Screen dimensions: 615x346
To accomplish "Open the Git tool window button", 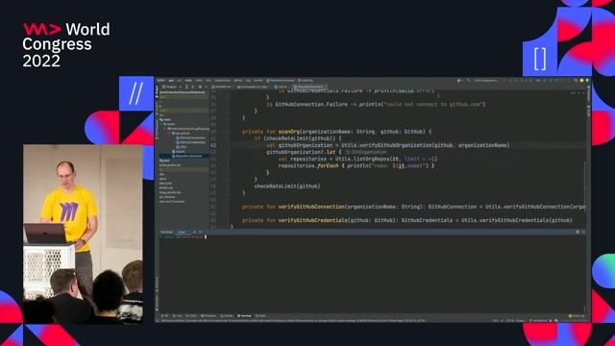I will [x=165, y=316].
